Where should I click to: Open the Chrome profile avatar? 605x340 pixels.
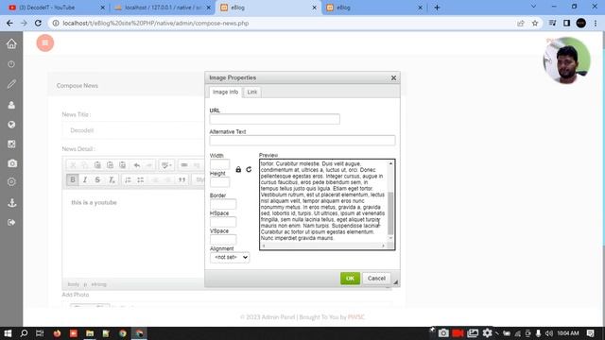(x=581, y=23)
